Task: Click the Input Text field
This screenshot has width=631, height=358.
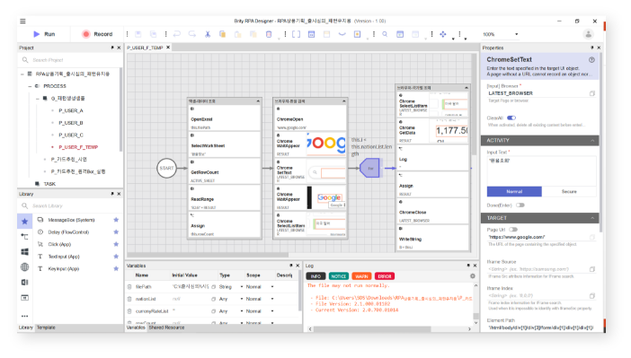Action: tap(541, 170)
